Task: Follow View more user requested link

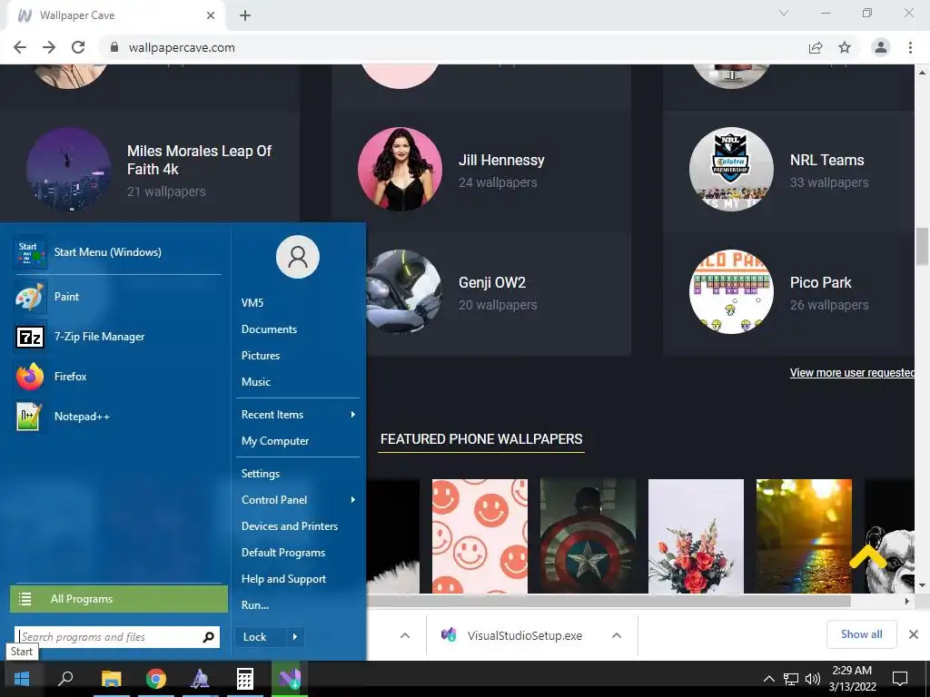Action: point(852,373)
